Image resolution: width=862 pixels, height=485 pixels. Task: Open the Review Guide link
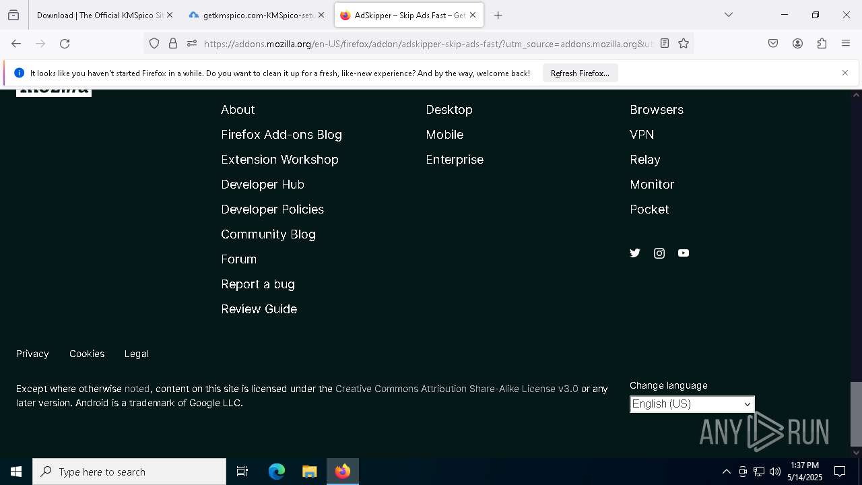(259, 309)
